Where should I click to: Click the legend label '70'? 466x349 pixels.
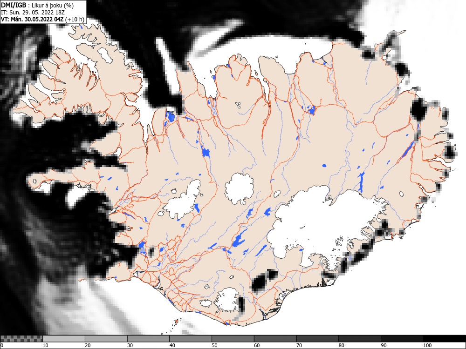(299, 345)
